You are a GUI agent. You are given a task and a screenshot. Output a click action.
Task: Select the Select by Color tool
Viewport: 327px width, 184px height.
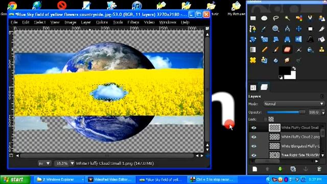299,18
